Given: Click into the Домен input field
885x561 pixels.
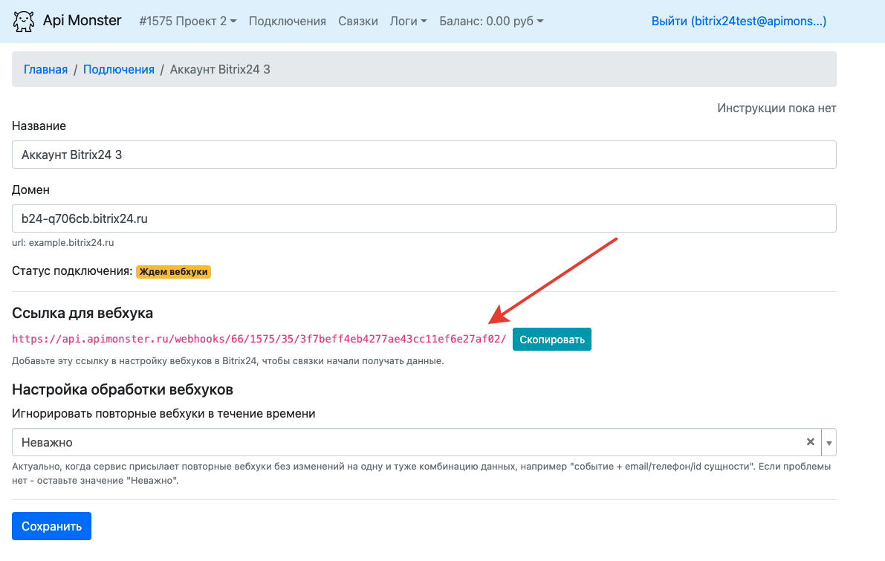Looking at the screenshot, I should pos(424,218).
